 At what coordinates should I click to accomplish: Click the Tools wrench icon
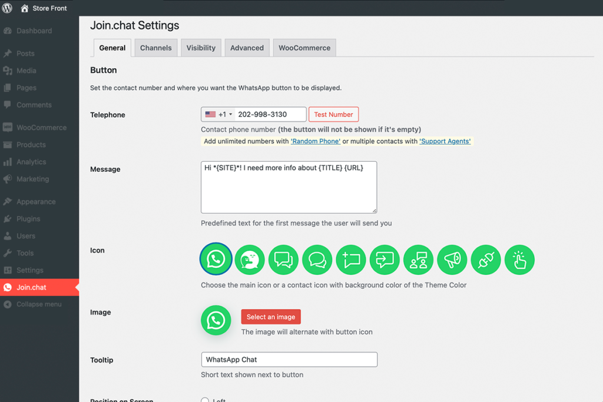pyautogui.click(x=7, y=253)
